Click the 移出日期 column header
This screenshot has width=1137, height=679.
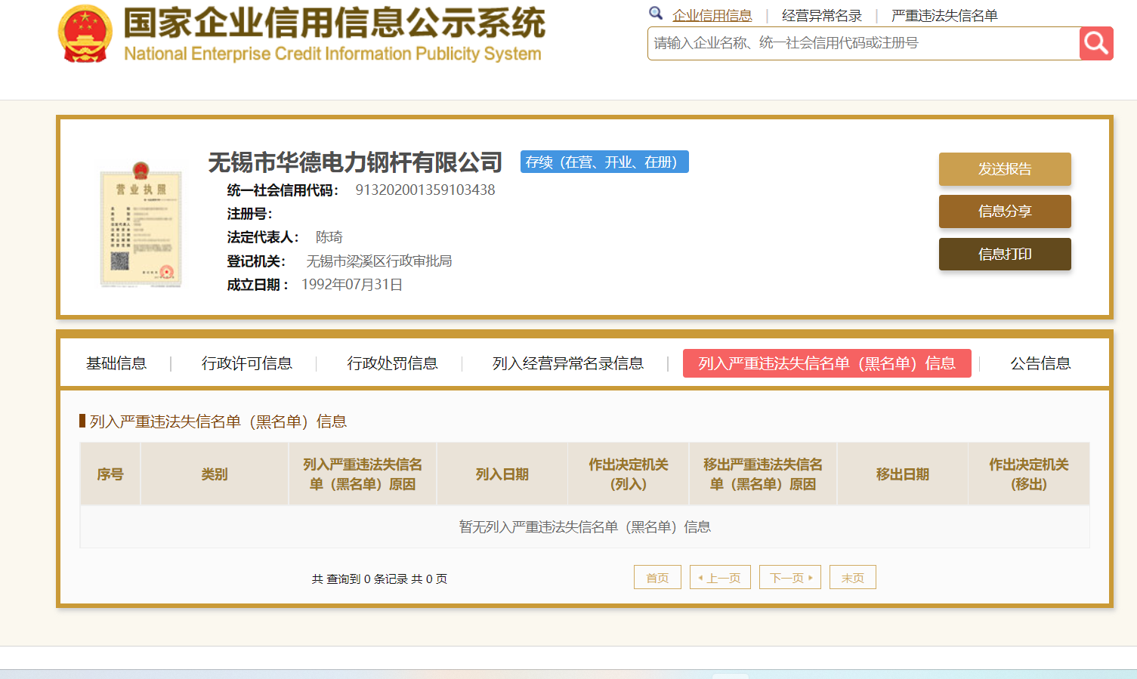[x=903, y=474]
